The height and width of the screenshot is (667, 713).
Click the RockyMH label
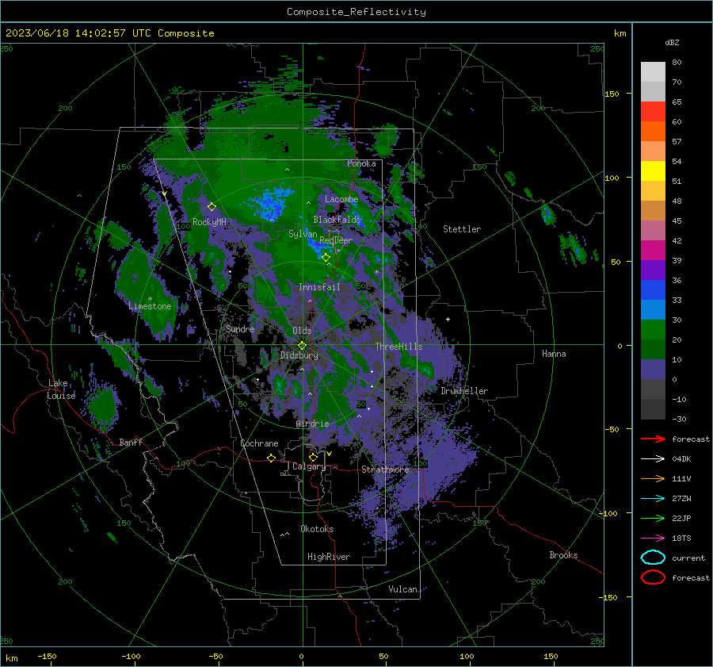[209, 222]
